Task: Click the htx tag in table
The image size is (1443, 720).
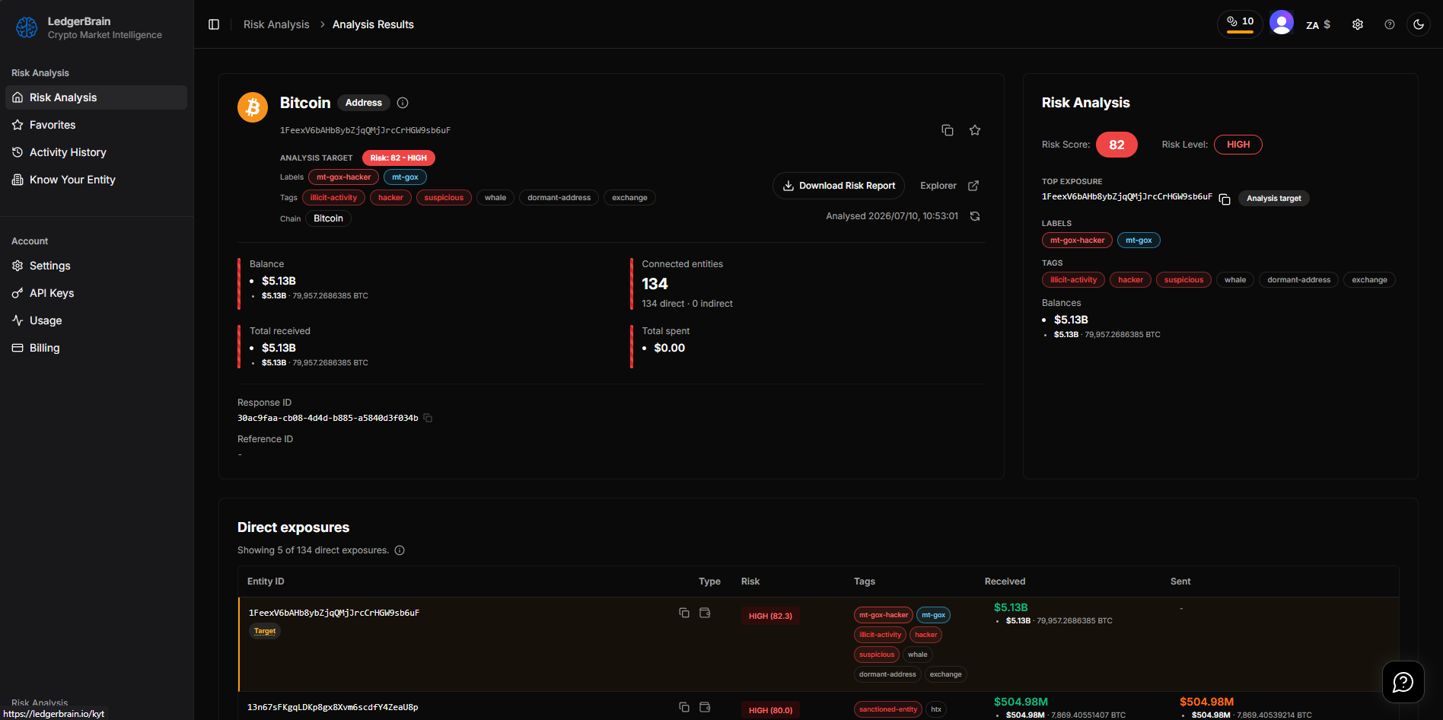Action: tap(936, 709)
